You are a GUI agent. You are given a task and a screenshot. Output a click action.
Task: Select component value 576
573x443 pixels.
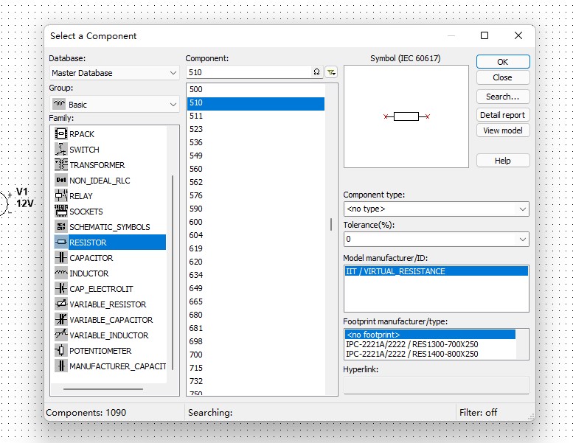pyautogui.click(x=255, y=195)
